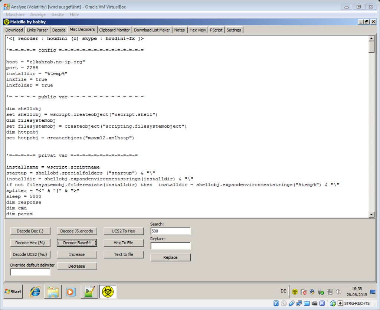Viewport: 380px width, 310px height.
Task: Click the VirtualBox Guest Additions tray icon
Action: coord(312,291)
